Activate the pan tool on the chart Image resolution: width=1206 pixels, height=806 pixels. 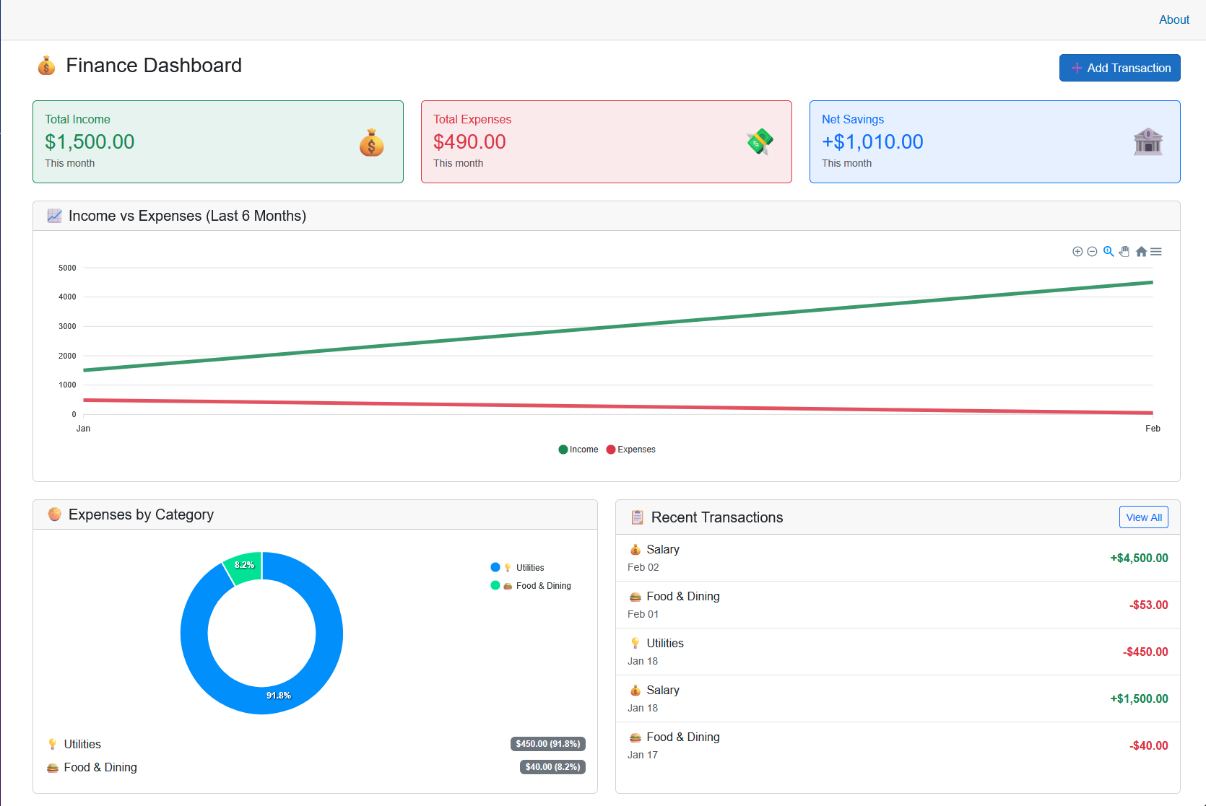[x=1124, y=251]
